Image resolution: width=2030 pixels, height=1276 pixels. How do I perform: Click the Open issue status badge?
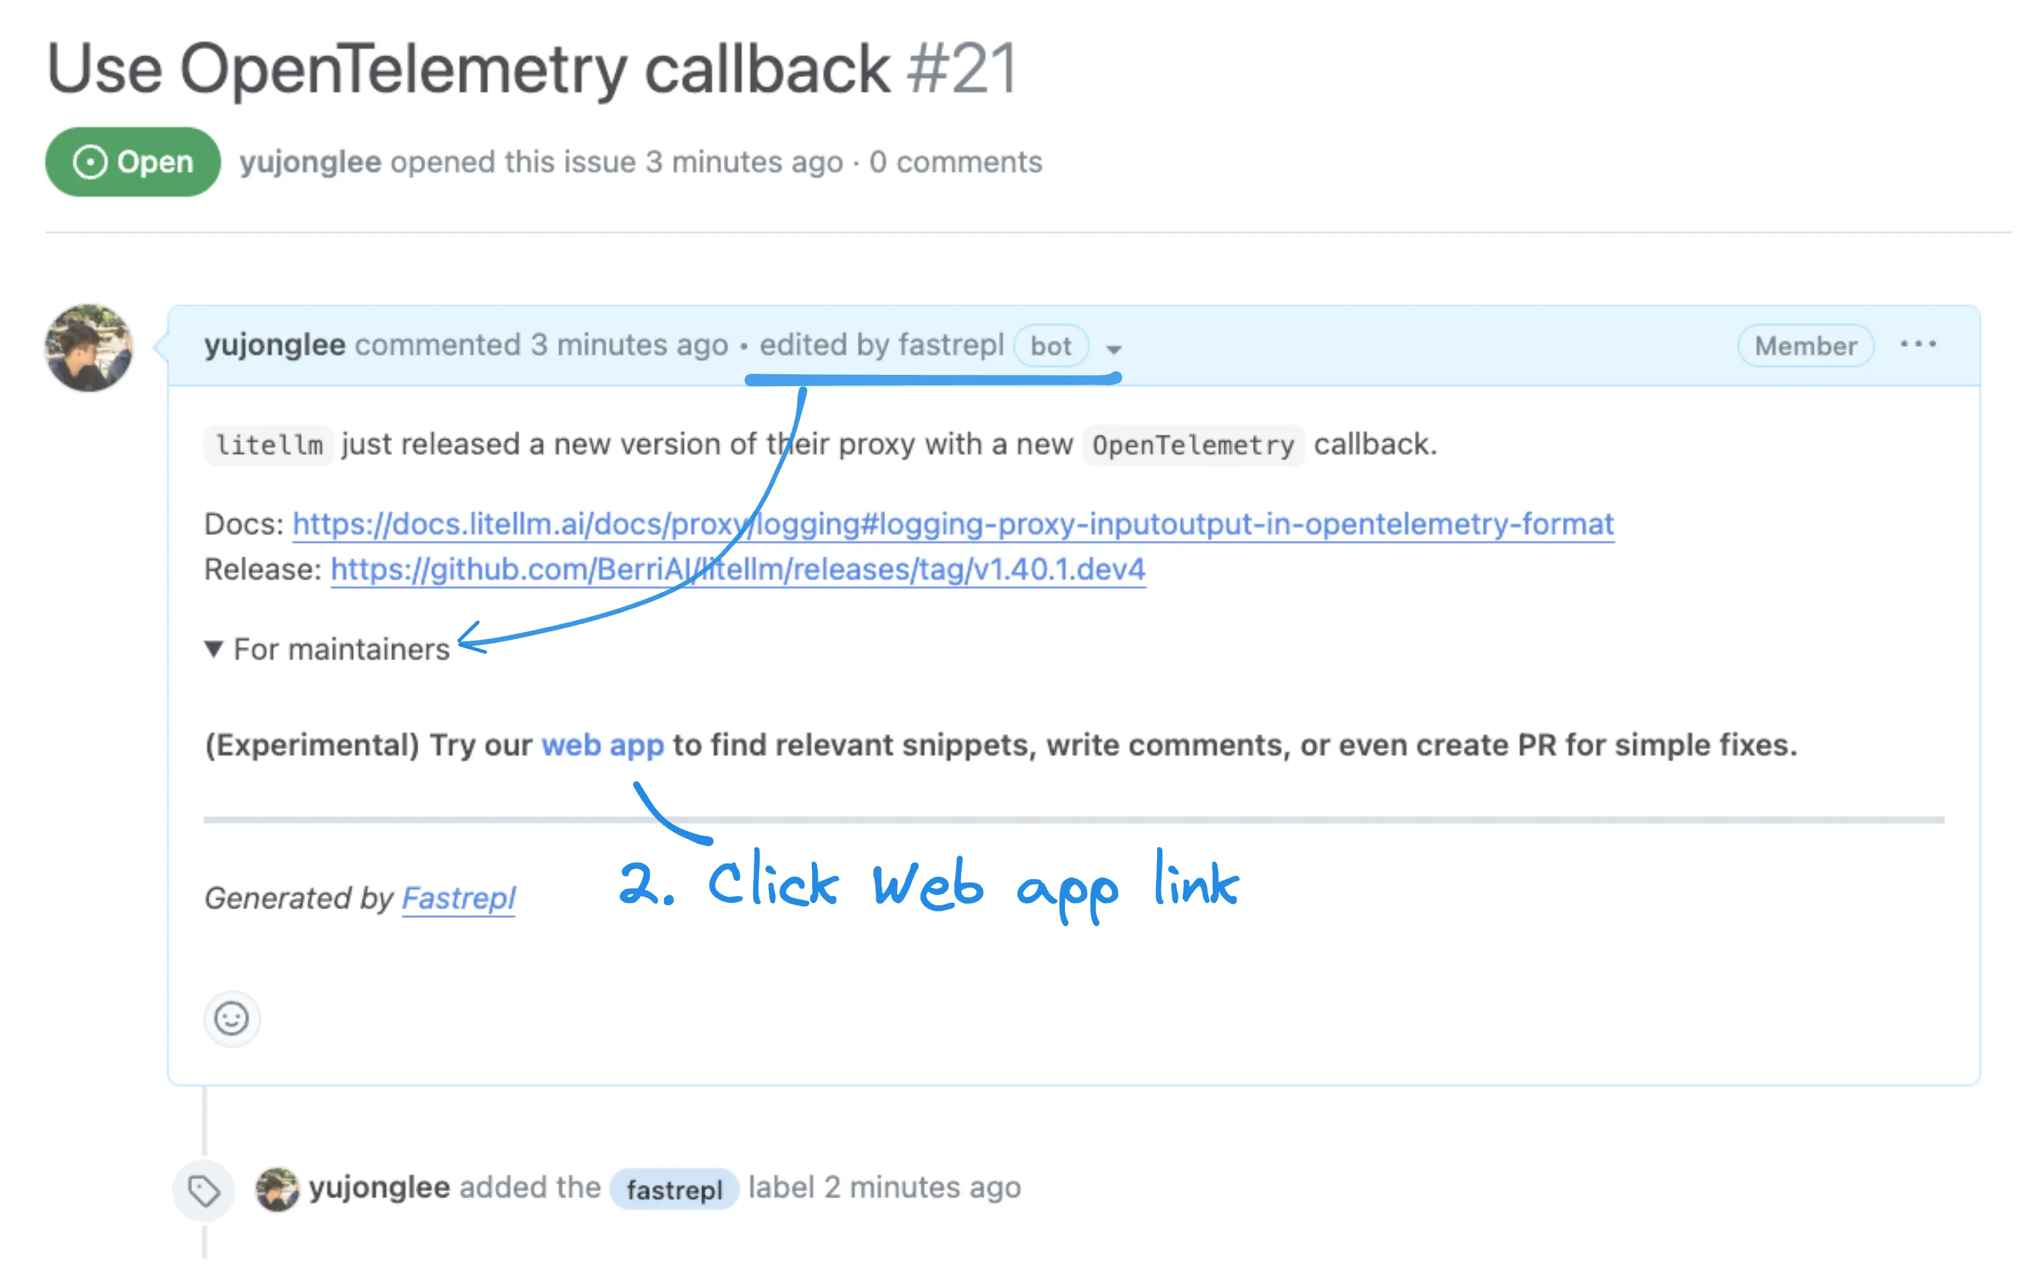pos(132,162)
